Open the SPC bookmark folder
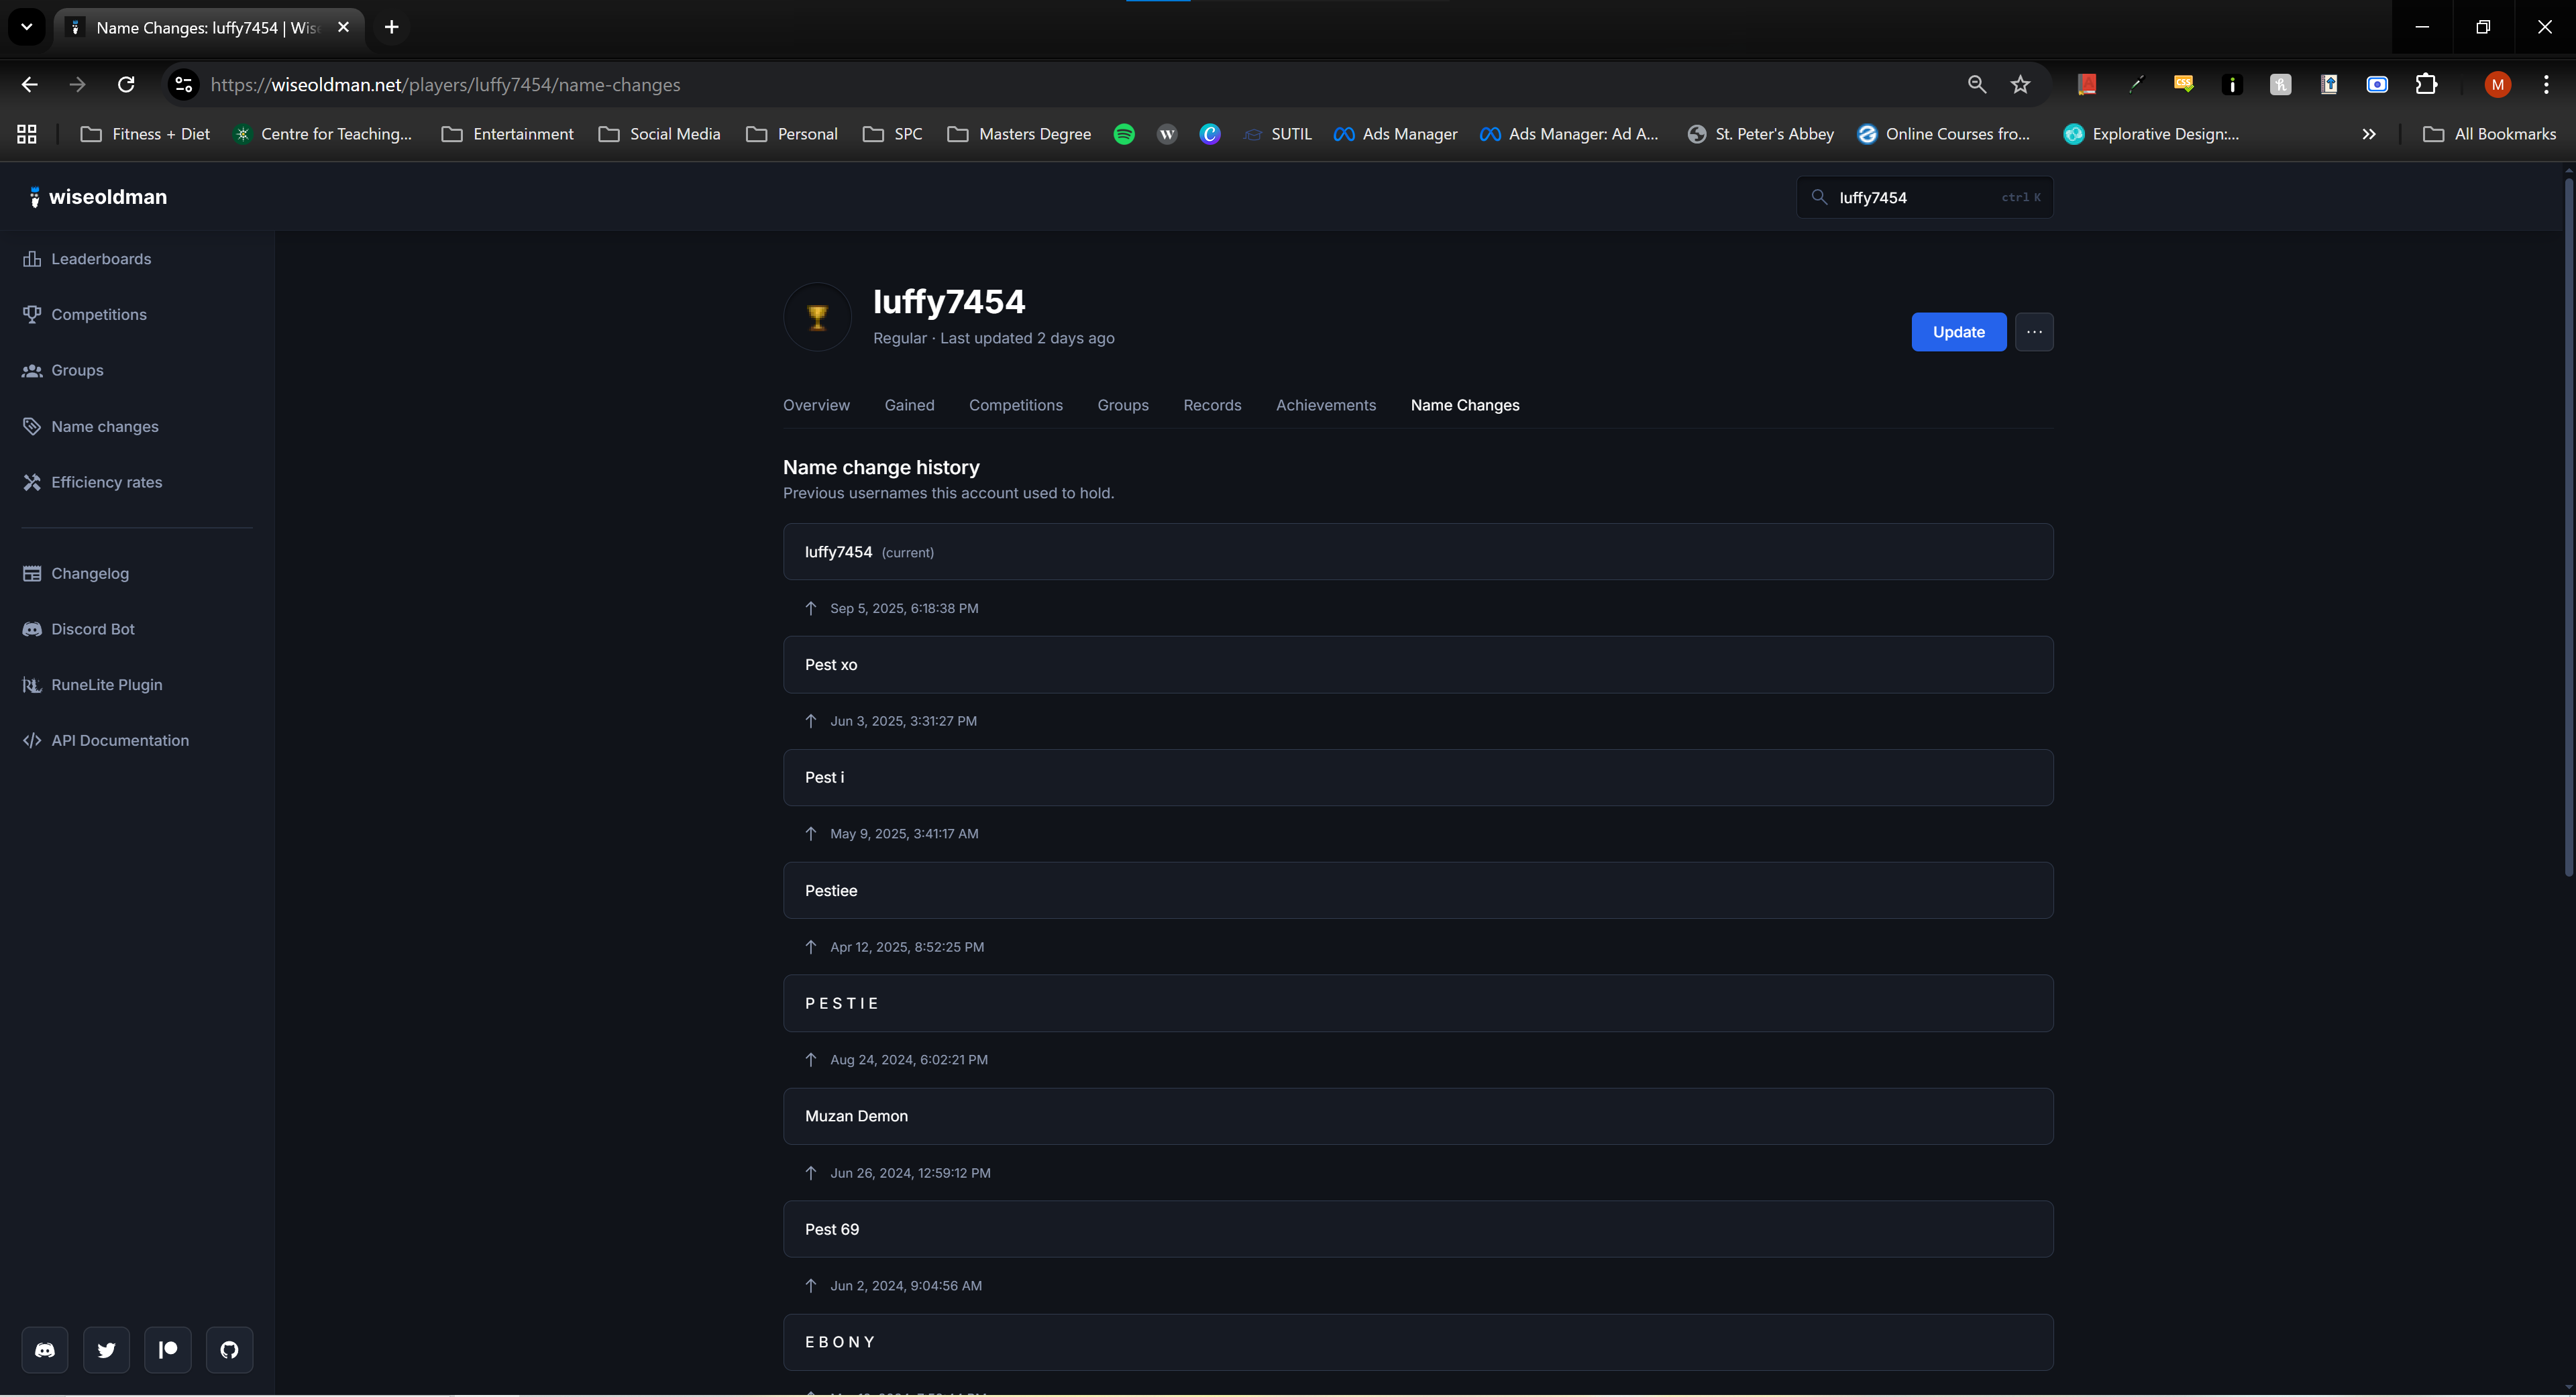The width and height of the screenshot is (2576, 1397). pos(892,134)
